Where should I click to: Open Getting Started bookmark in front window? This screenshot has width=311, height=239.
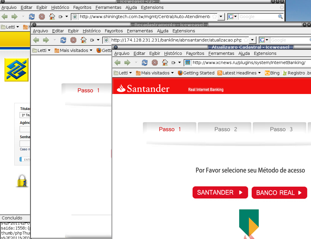pos(196,73)
